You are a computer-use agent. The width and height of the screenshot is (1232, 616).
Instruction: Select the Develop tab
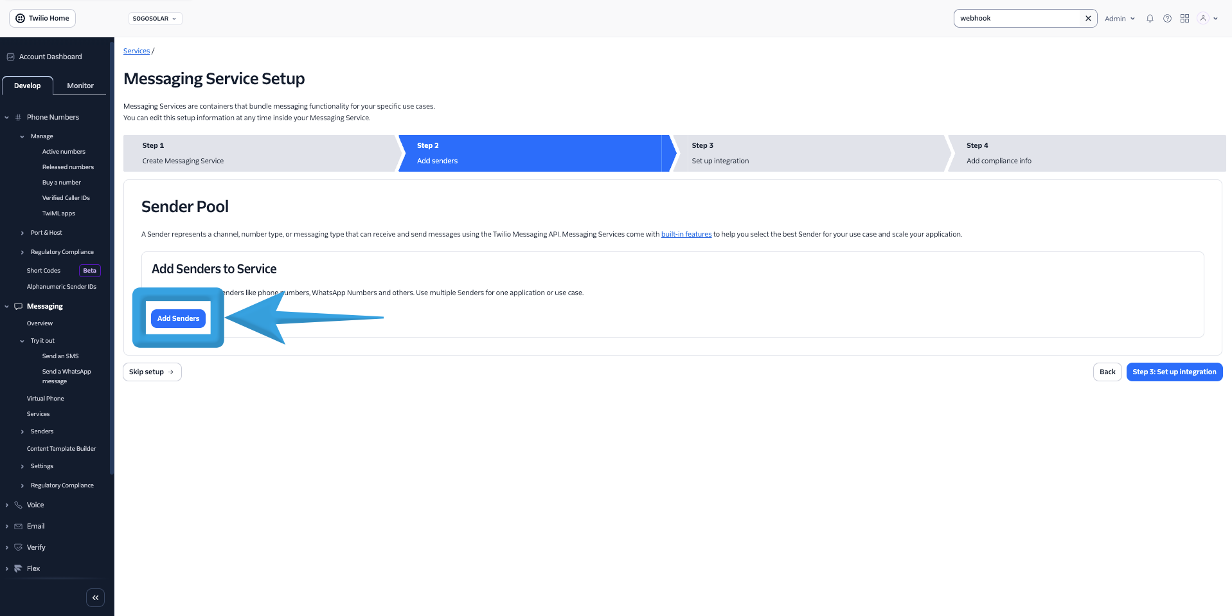28,86
